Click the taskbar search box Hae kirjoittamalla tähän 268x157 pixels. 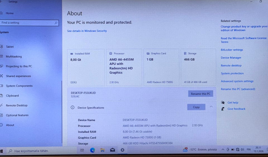(x=42, y=151)
